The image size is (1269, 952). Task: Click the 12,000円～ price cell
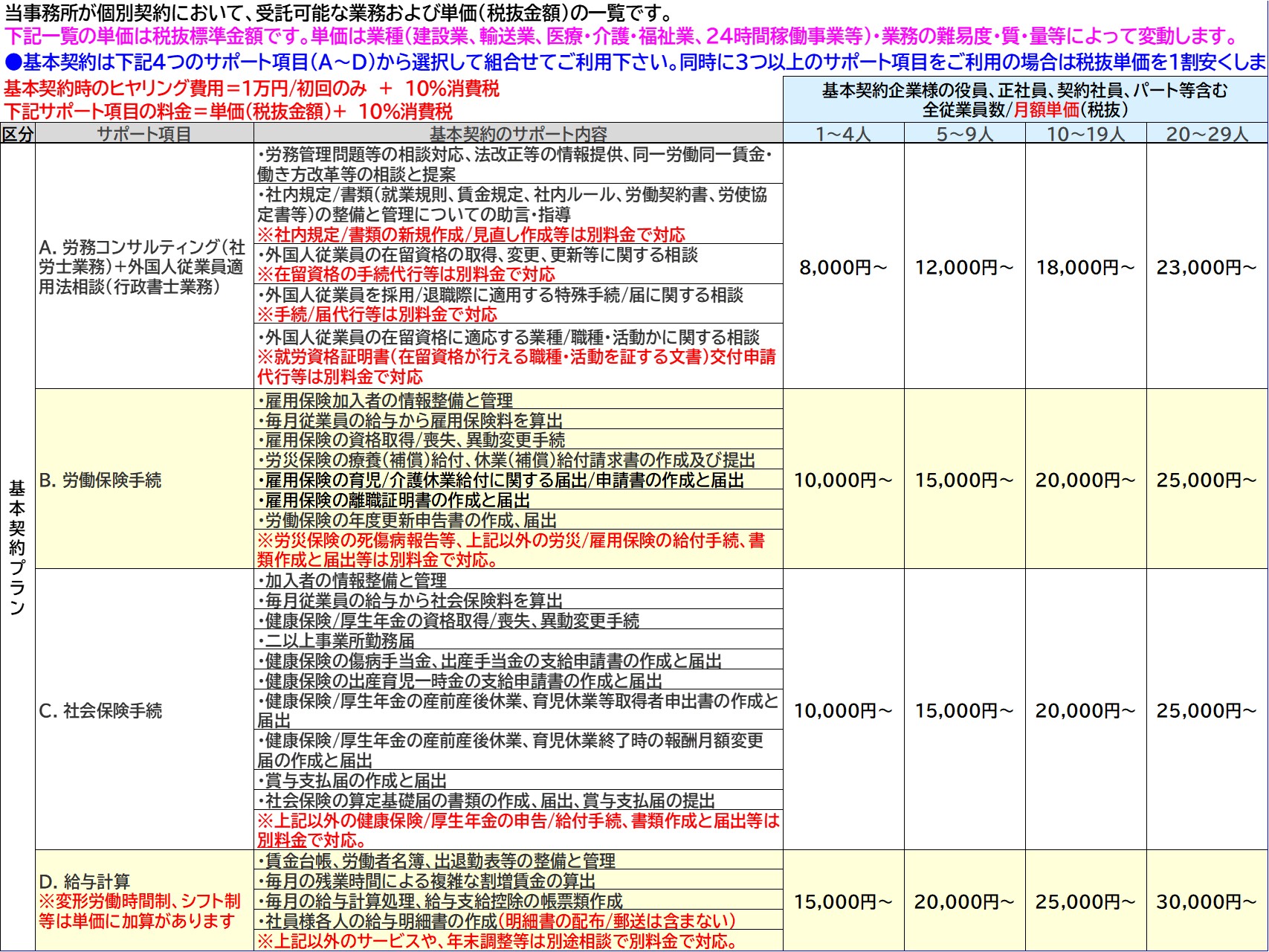coord(964,268)
